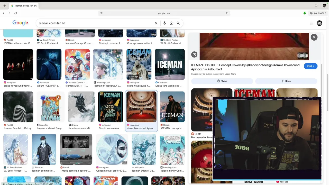329x185 pixels.
Task: Open the white ICEMAN text snowy cover thumbnail
Action: coord(170,64)
